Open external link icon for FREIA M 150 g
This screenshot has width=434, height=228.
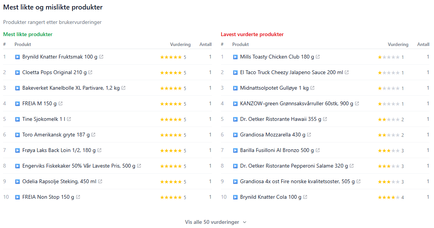(61, 103)
